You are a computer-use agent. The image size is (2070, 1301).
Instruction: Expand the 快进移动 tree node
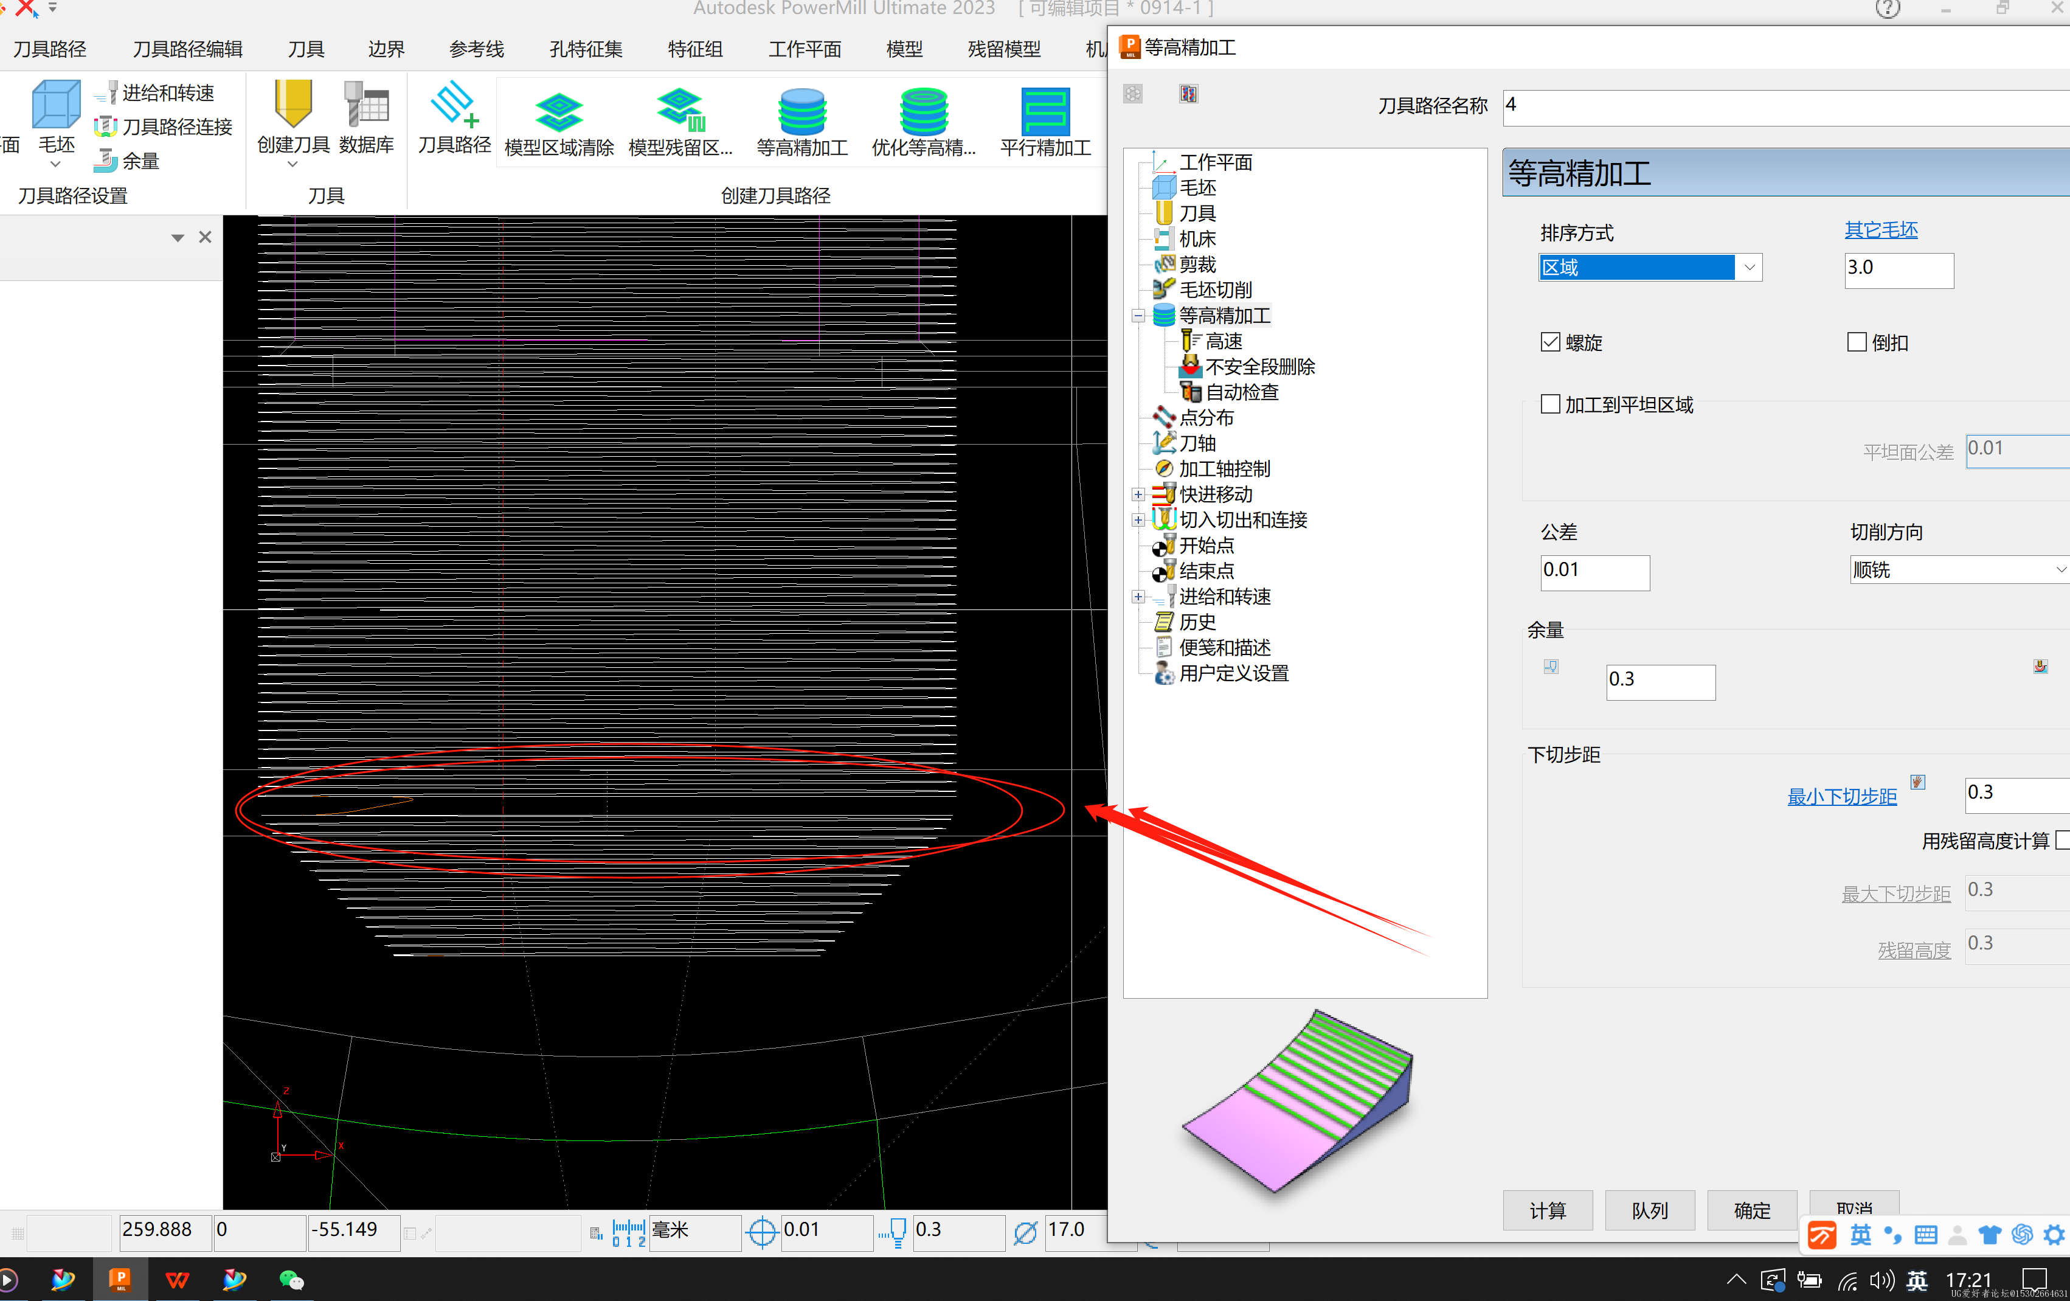pos(1137,494)
